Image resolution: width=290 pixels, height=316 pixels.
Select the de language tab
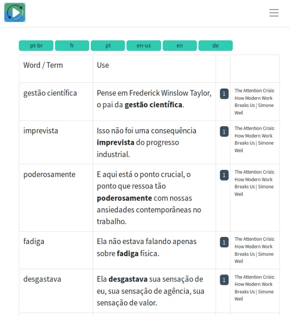coord(216,45)
